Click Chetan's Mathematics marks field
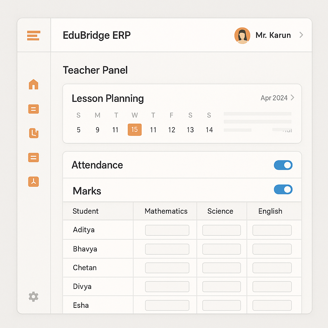Image resolution: width=328 pixels, height=328 pixels. tap(167, 268)
